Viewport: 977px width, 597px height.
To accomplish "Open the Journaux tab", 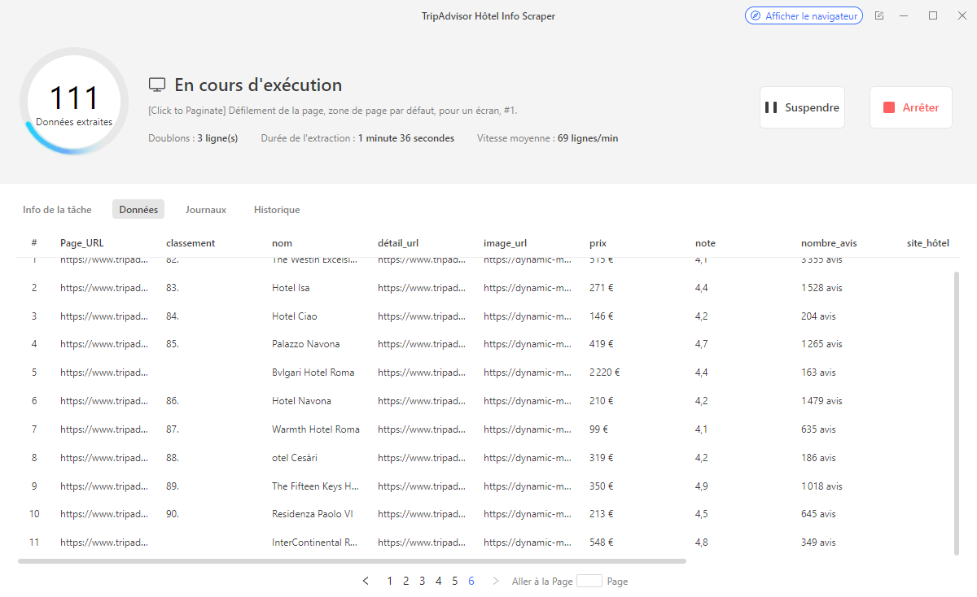I will (205, 210).
